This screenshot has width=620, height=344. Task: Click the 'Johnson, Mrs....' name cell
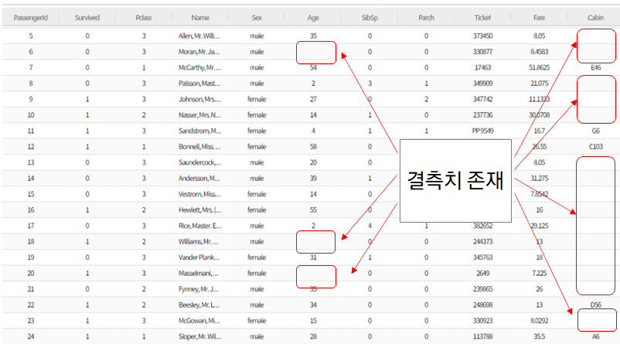pos(199,99)
